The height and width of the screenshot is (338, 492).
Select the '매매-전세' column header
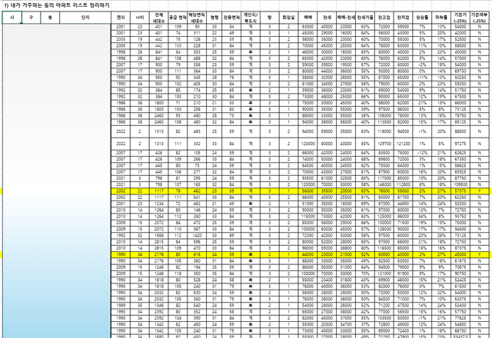tap(346, 18)
